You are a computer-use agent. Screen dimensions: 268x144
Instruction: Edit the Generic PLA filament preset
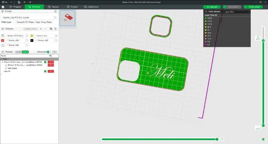[56, 36]
